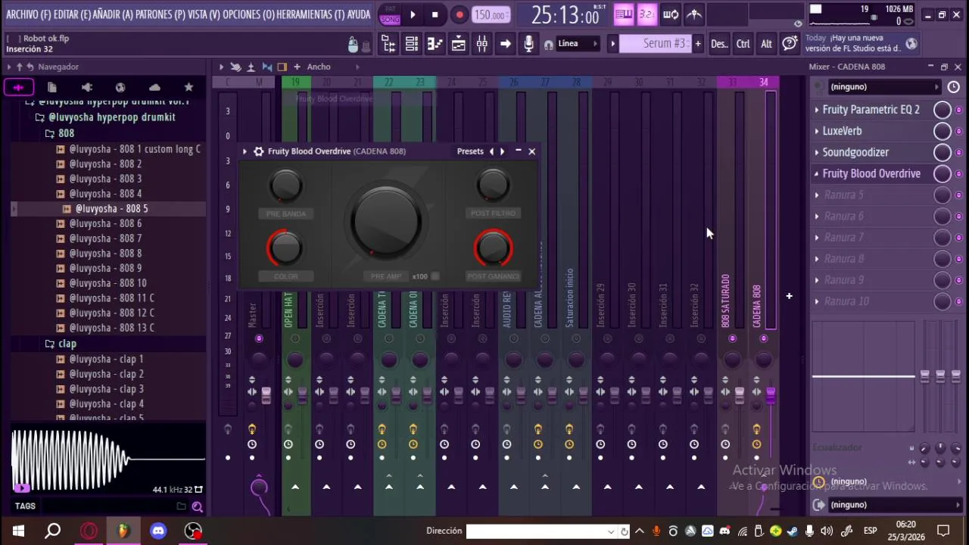Toggle the PAT/SONG mode switch
Image resolution: width=969 pixels, height=545 pixels.
pyautogui.click(x=390, y=14)
